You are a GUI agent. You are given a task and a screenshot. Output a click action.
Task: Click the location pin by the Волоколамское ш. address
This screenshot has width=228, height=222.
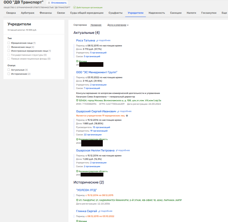coord(77,100)
